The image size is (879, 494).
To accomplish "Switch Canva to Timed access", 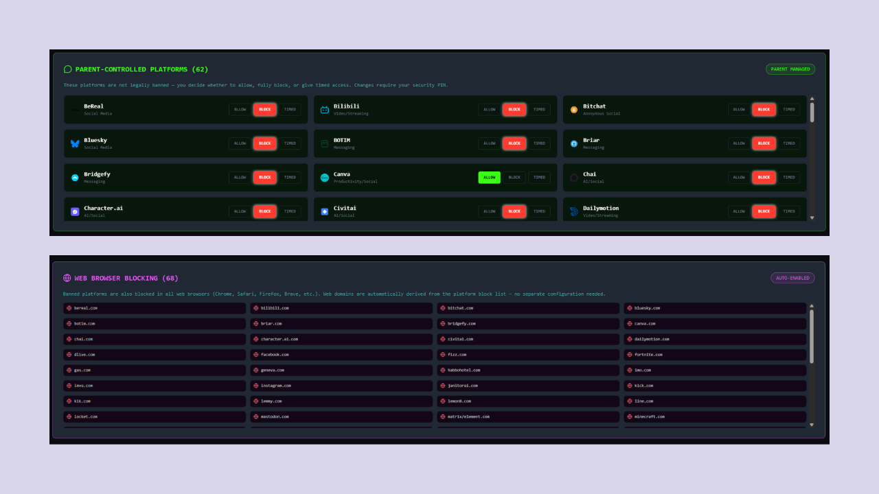I will click(539, 178).
